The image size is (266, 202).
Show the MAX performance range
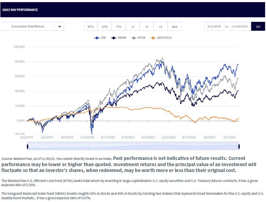(175, 27)
